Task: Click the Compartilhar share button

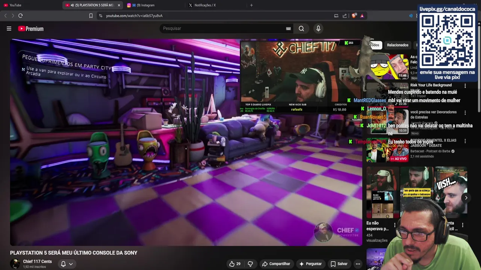Action: coord(276,264)
